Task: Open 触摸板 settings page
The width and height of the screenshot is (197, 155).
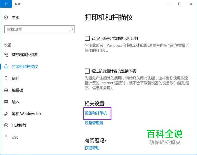Action: pos(17,90)
